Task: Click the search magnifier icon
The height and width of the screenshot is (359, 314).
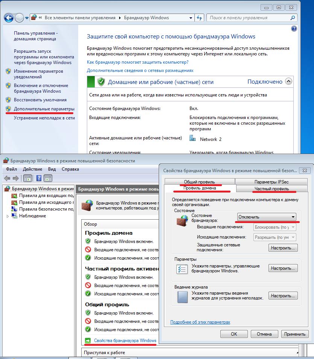Action: pyautogui.click(x=293, y=18)
